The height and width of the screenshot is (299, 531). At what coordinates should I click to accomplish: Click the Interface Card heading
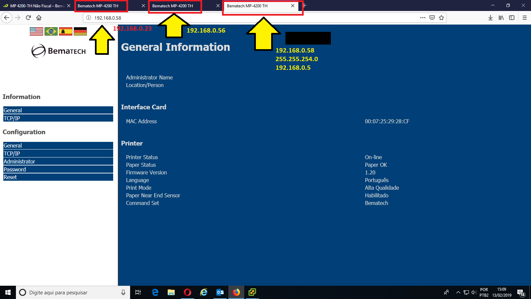click(144, 107)
